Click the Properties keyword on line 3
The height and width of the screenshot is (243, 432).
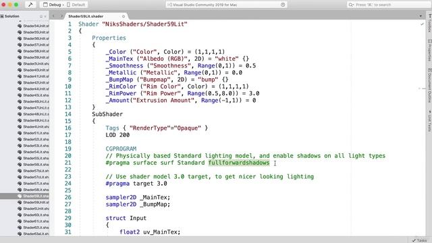click(109, 38)
